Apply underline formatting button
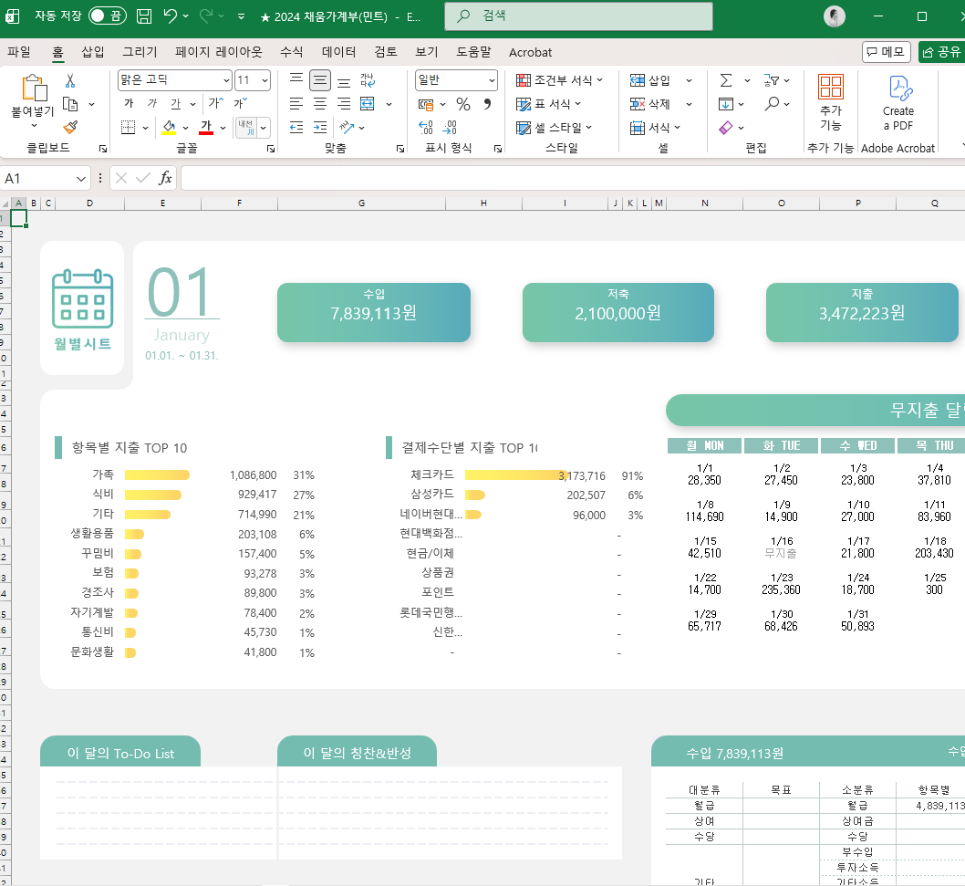Image resolution: width=965 pixels, height=886 pixels. (x=176, y=103)
